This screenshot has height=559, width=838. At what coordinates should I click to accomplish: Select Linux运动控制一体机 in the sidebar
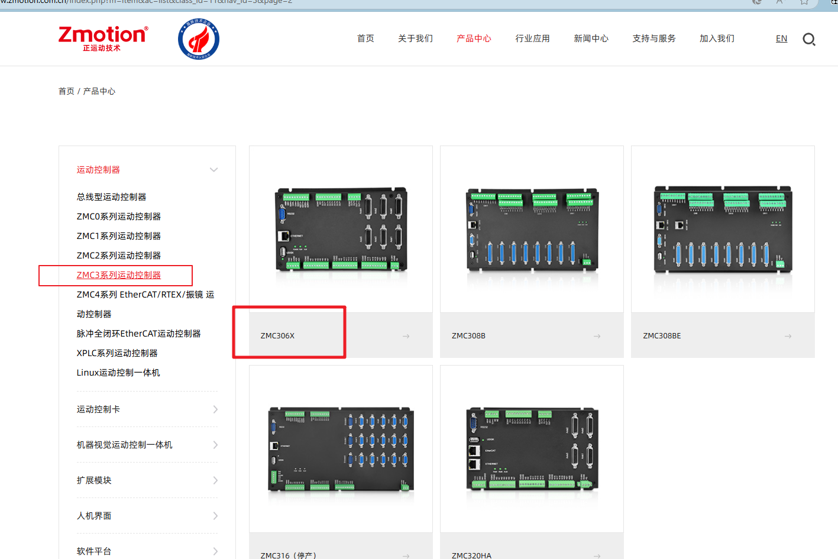[x=118, y=373]
